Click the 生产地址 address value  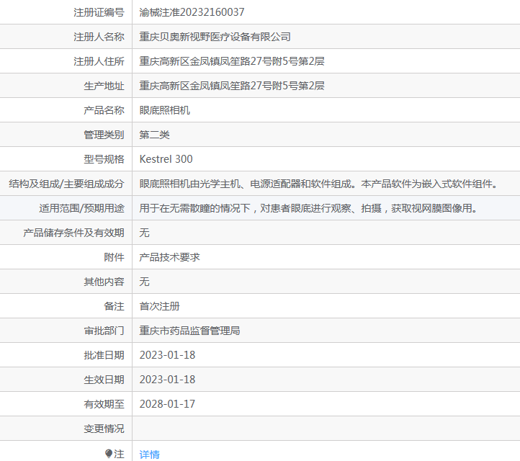(232, 86)
